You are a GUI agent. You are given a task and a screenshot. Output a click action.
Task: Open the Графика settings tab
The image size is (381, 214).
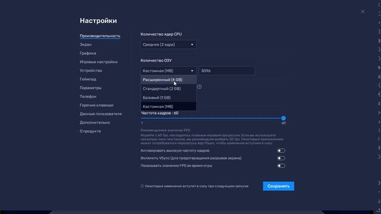pyautogui.click(x=88, y=53)
